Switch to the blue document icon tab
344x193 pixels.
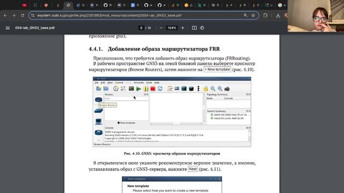133,5
